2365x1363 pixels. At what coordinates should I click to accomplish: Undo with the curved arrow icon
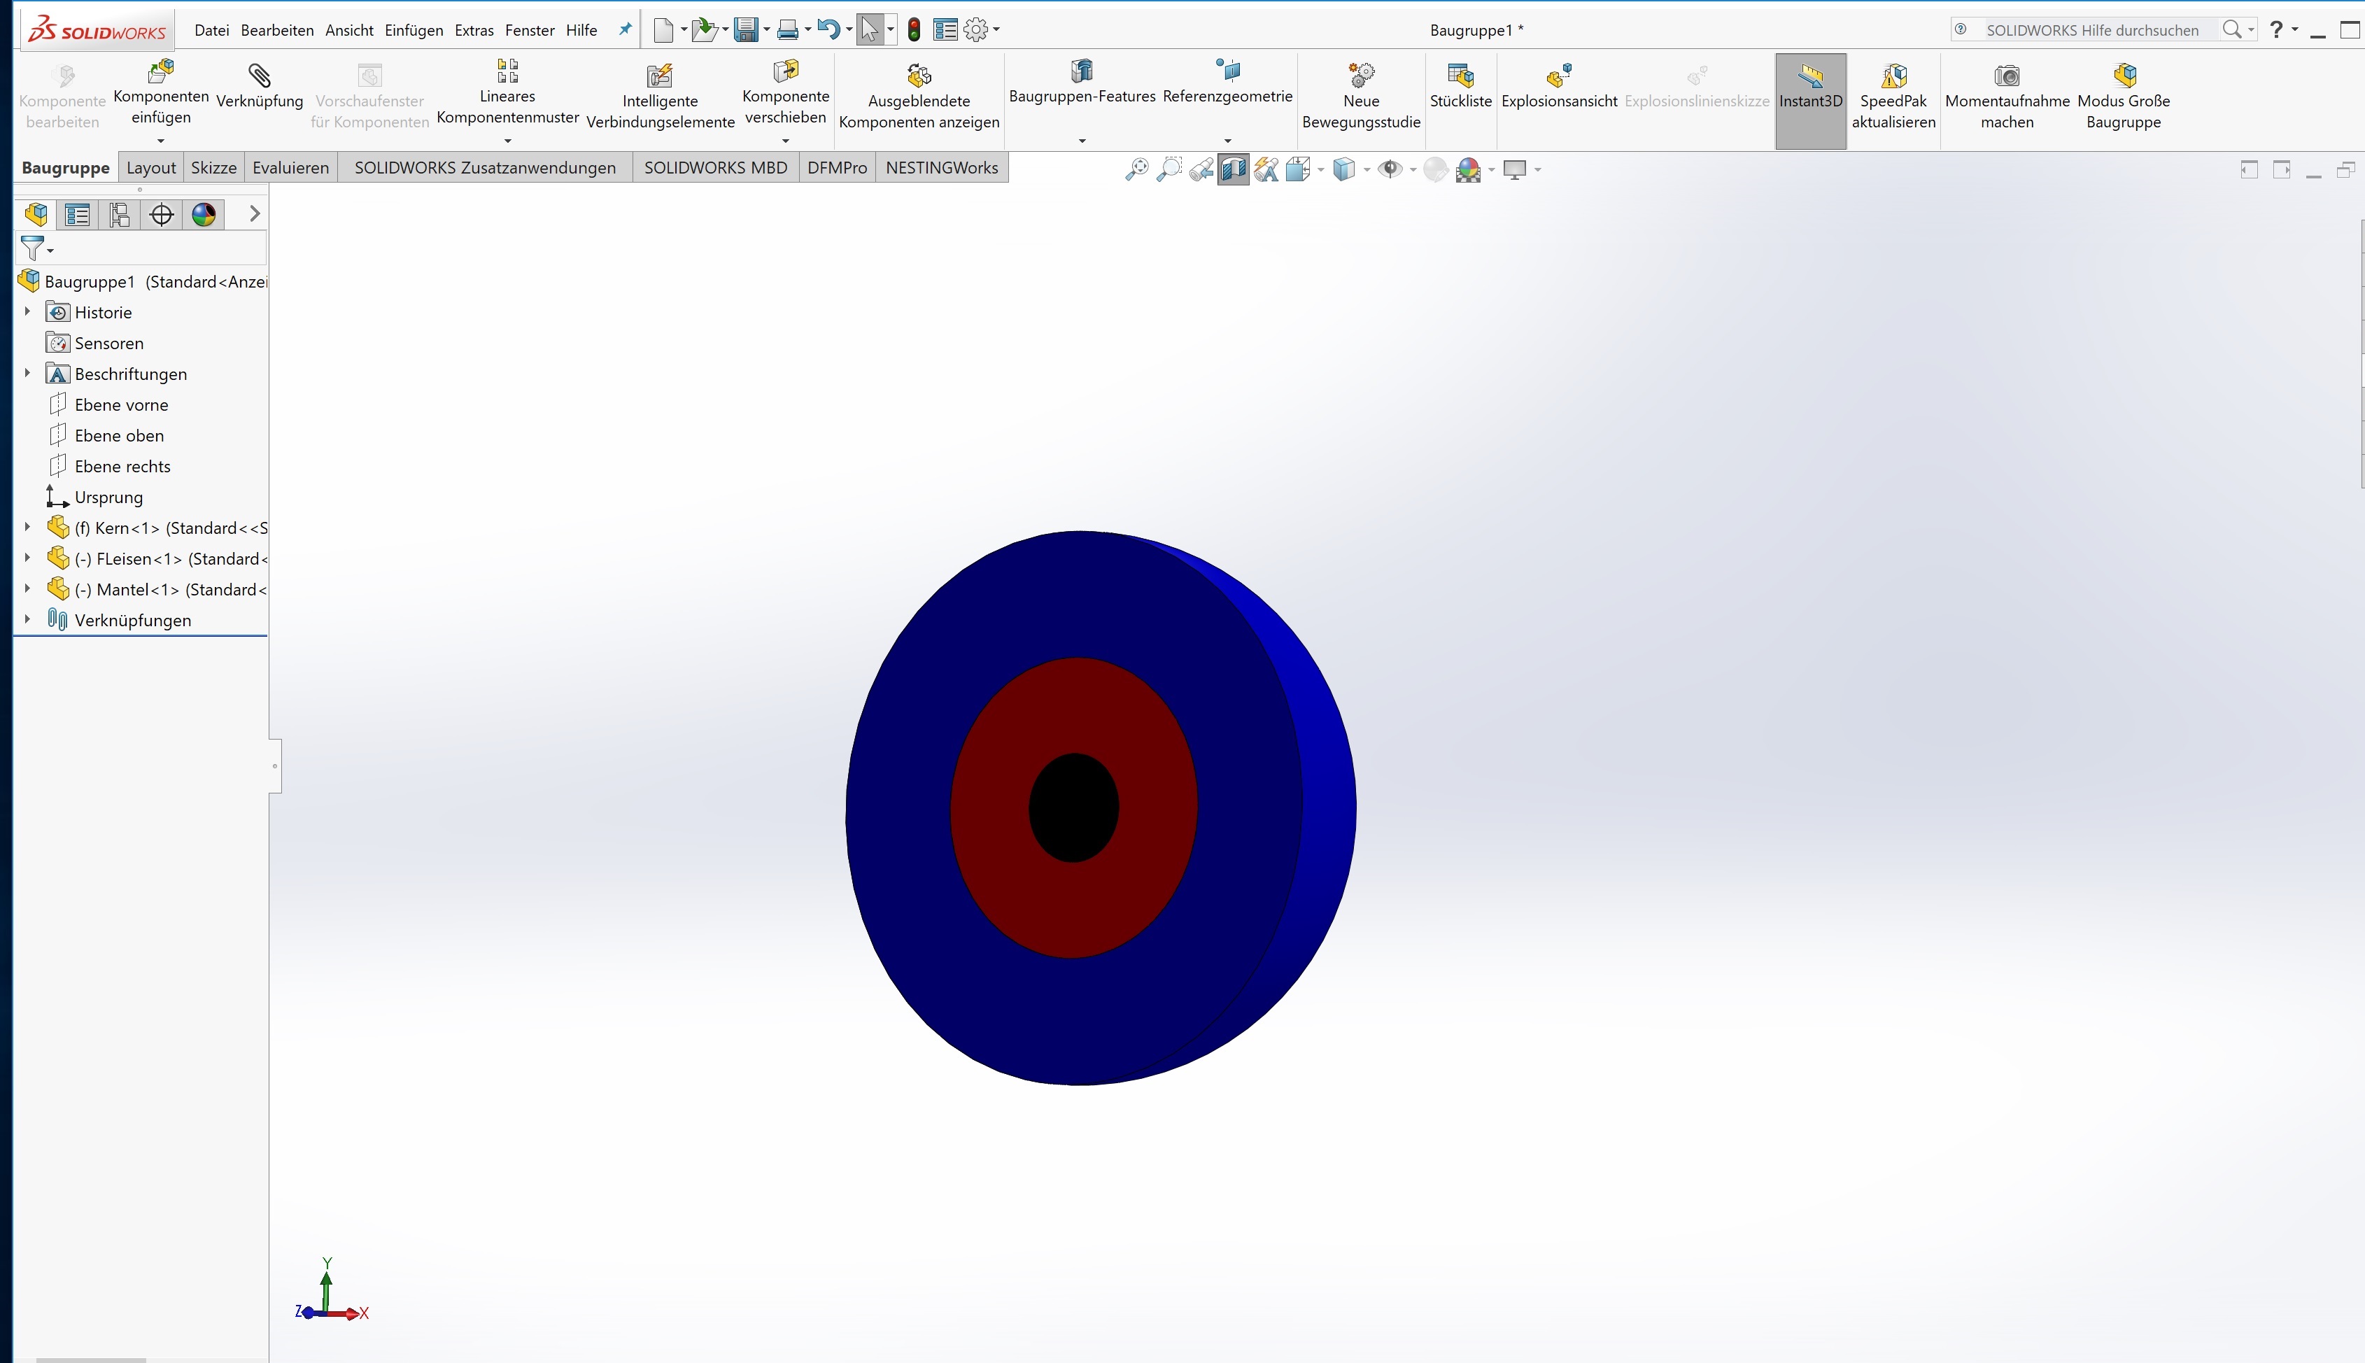point(828,30)
